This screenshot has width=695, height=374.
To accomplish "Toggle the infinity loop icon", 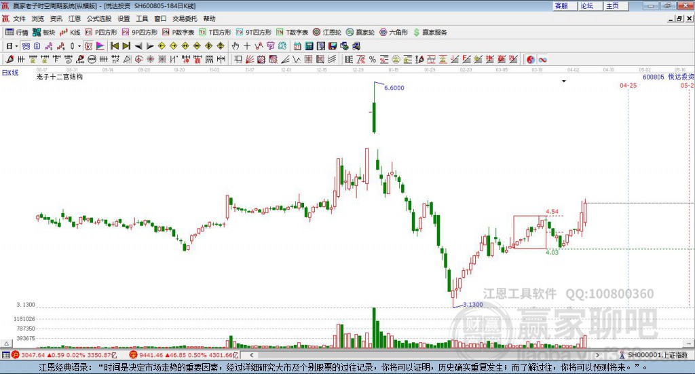I will [542, 59].
